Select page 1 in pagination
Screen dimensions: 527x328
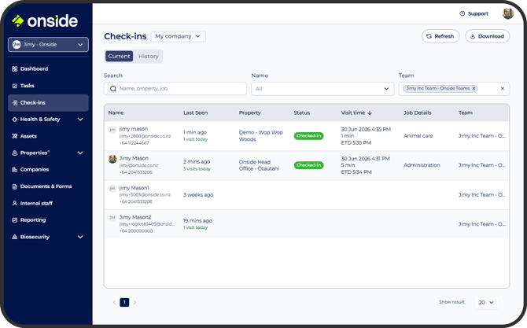[124, 303]
